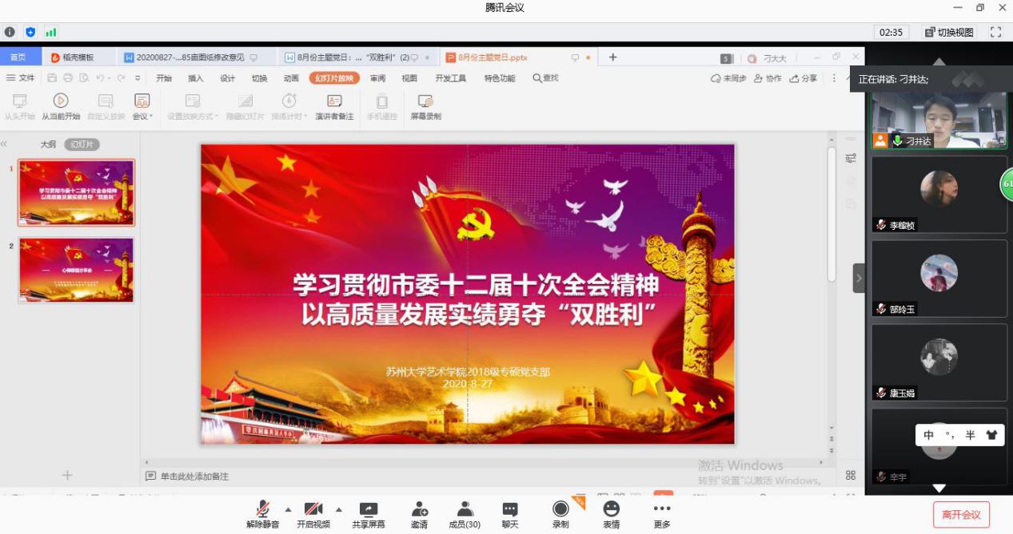Open the Members (成员) list
This screenshot has width=1013, height=534.
click(464, 510)
